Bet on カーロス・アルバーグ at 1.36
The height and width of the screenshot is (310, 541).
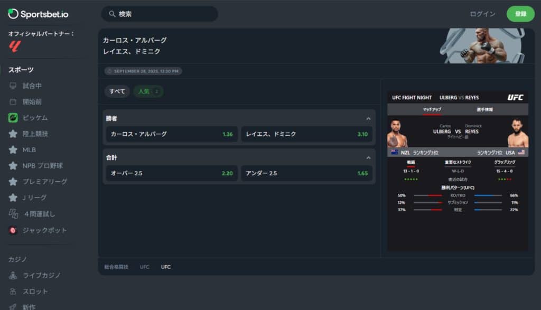coord(172,134)
